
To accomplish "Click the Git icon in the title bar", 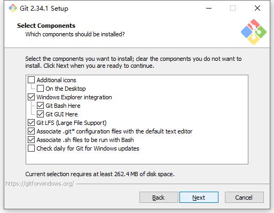I will pos(13,8).
